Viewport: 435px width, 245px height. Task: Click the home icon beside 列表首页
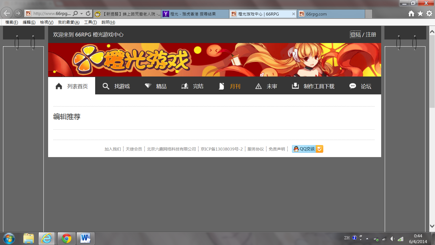pyautogui.click(x=59, y=86)
